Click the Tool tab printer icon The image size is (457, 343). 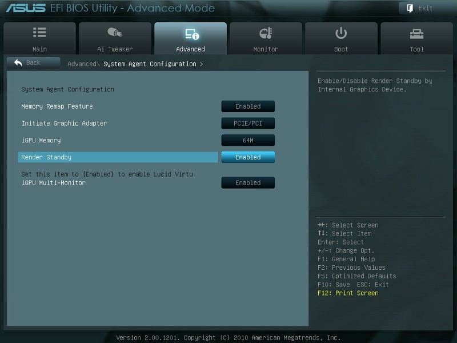(416, 34)
